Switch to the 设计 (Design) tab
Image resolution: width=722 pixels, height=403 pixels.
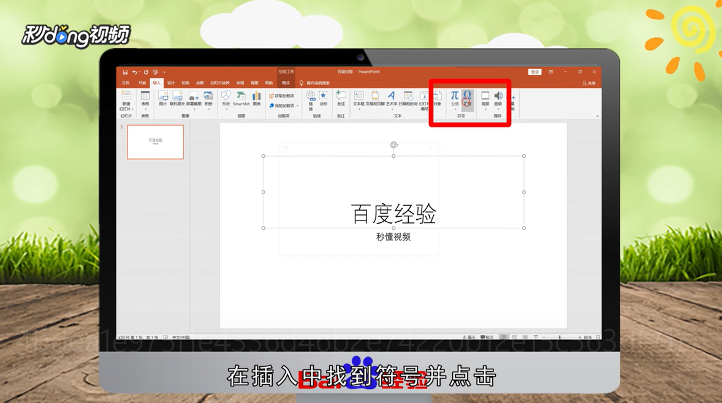[x=171, y=83]
